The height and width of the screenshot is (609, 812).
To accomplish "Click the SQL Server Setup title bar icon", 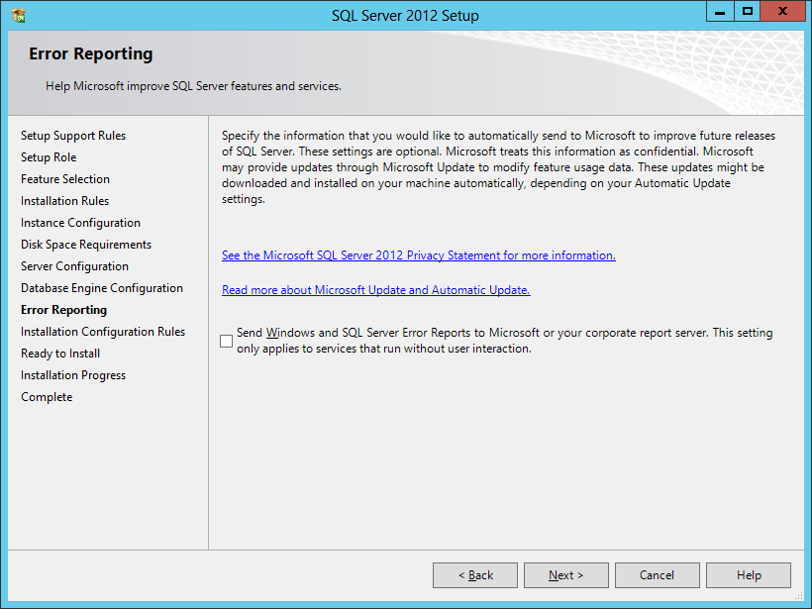I will click(19, 16).
